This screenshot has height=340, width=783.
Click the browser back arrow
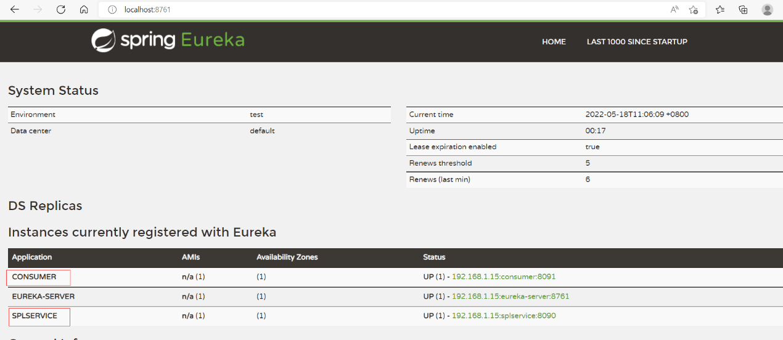tap(14, 10)
